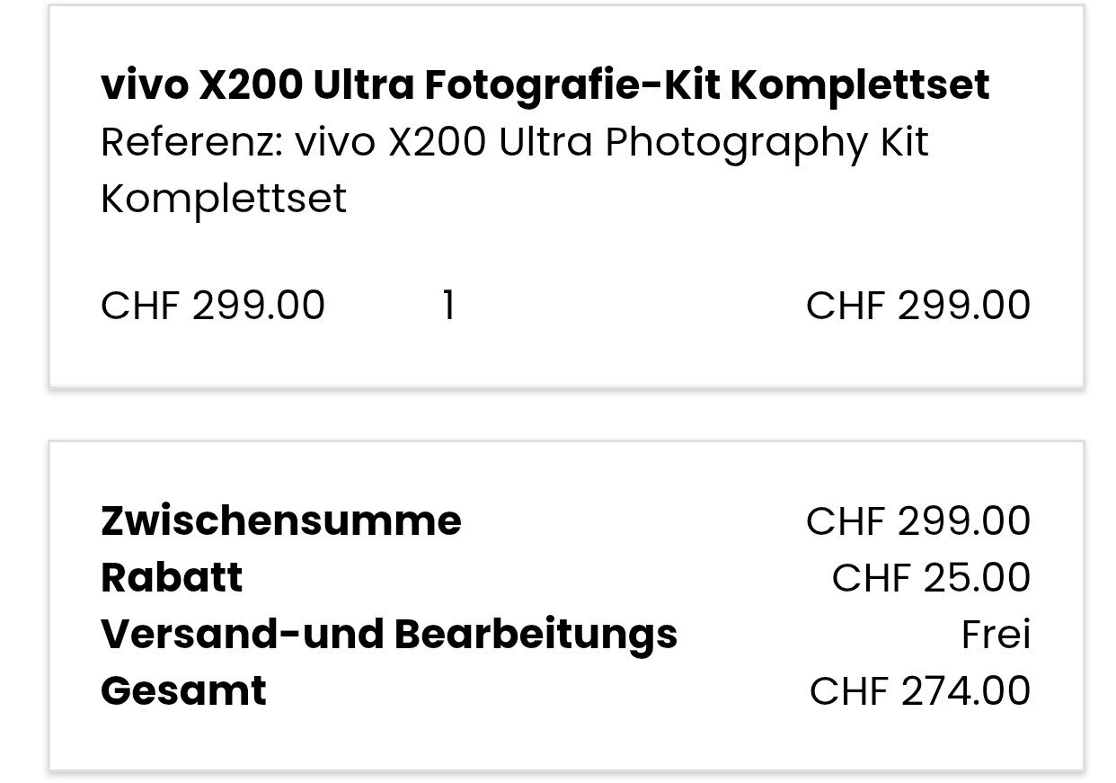Click the Zwischensumme label
The width and height of the screenshot is (1116, 783).
281,521
